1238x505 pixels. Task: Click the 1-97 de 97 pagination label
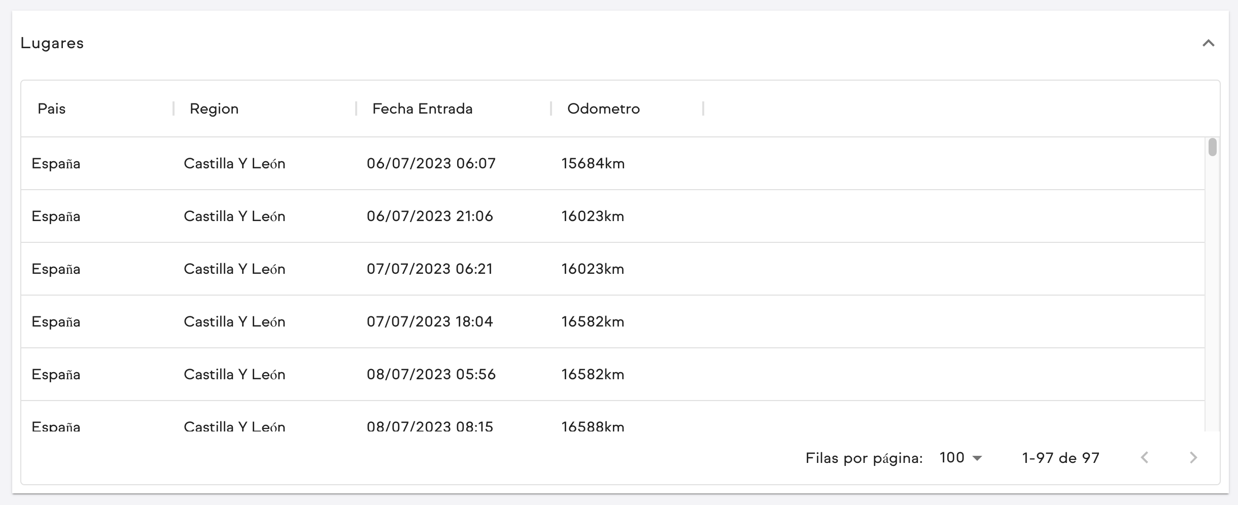1060,458
